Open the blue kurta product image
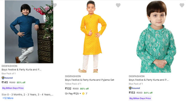This screenshot has width=186, height=101. coord(29,32)
